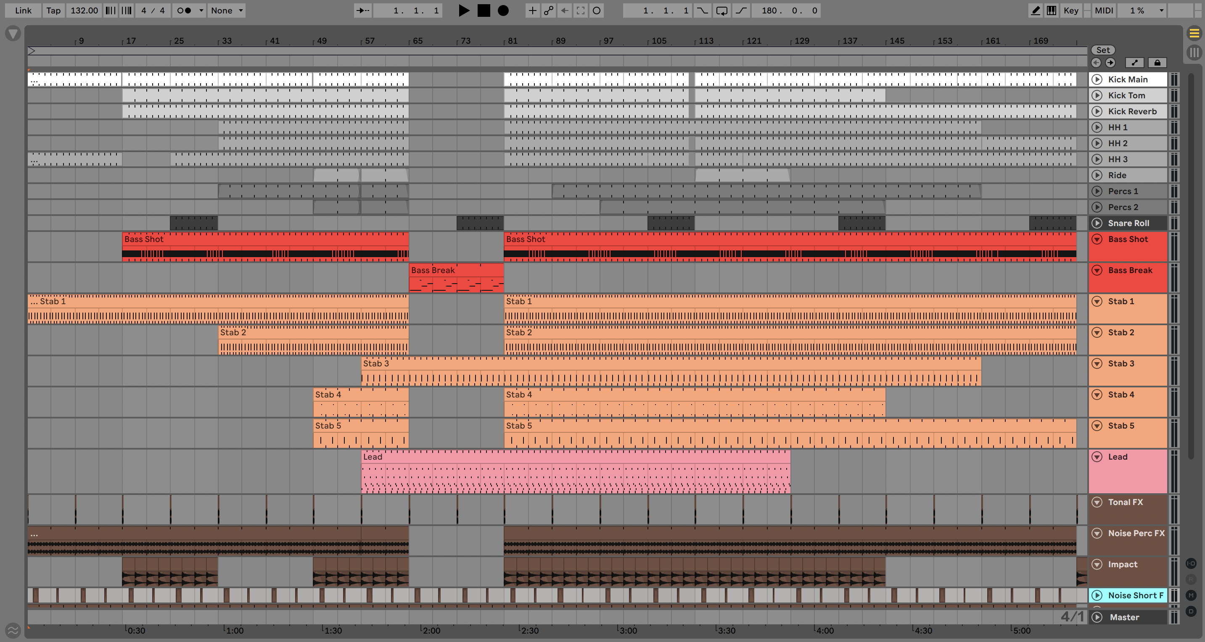Fold the Impact track
Screen dimensions: 1205x642
click(x=1097, y=564)
